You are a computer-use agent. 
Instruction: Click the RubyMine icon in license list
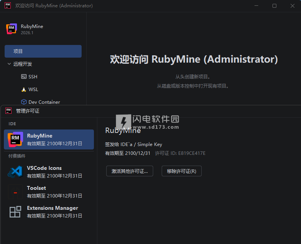pos(15,139)
